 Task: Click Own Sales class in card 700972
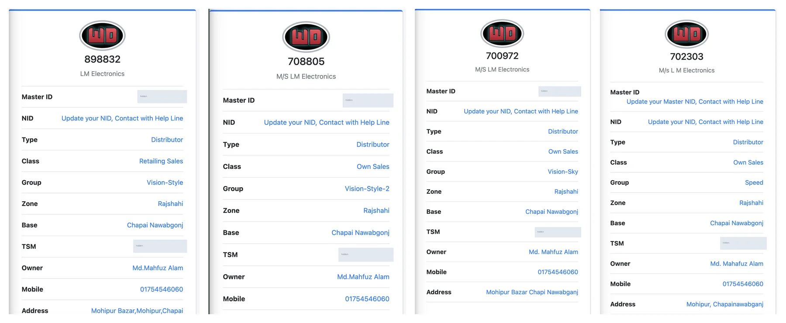pyautogui.click(x=563, y=151)
